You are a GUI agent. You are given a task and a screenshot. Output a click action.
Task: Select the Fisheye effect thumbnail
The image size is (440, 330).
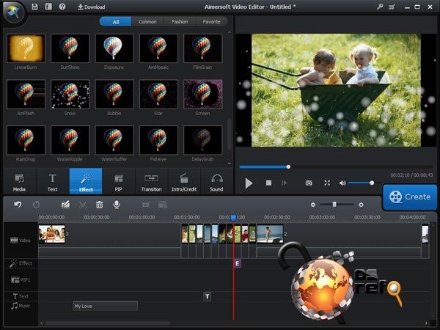click(158, 140)
